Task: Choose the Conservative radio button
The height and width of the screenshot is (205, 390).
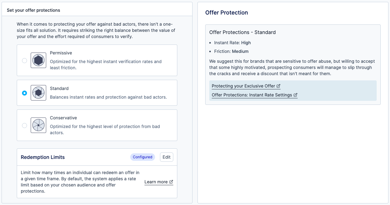Action: [24, 126]
